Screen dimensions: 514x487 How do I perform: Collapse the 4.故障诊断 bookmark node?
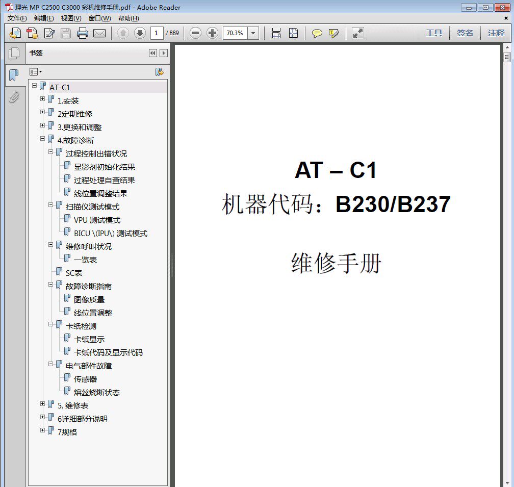tap(42, 139)
